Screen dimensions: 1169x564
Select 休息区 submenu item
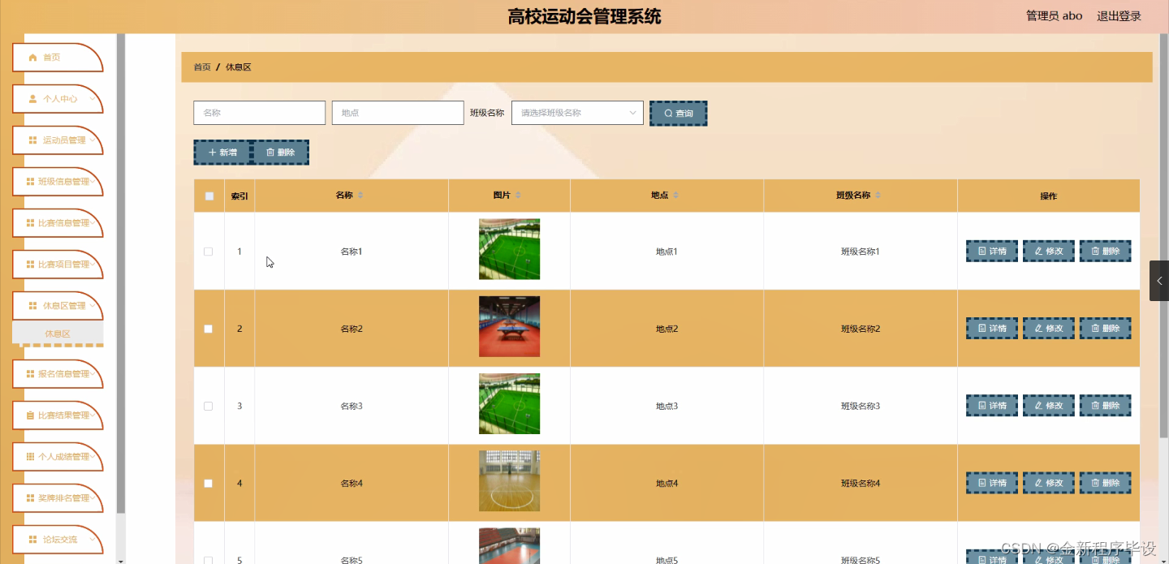tap(58, 334)
